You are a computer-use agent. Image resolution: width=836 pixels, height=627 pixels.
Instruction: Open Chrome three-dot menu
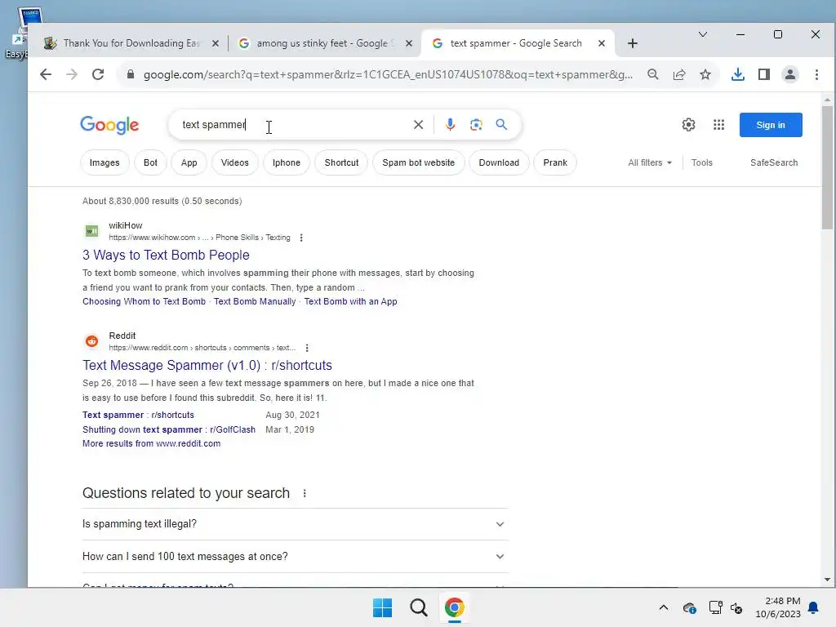pyautogui.click(x=816, y=74)
